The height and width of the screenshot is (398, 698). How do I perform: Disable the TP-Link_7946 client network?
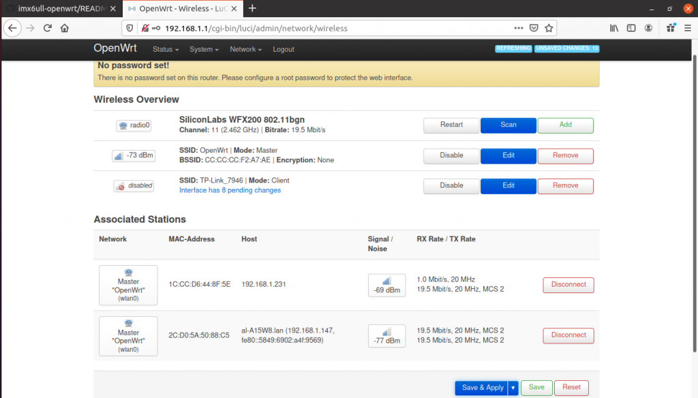coord(451,185)
